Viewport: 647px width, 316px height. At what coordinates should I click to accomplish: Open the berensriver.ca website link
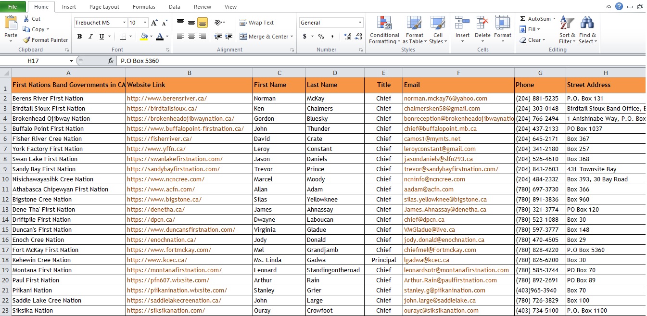point(167,98)
